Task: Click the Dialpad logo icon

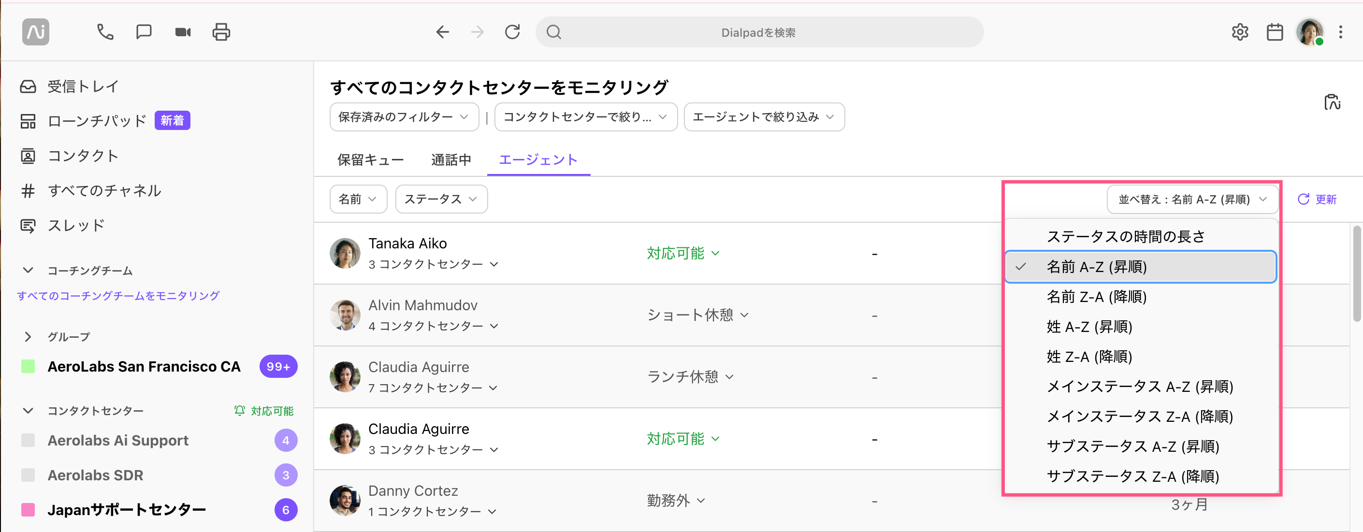Action: coord(35,32)
